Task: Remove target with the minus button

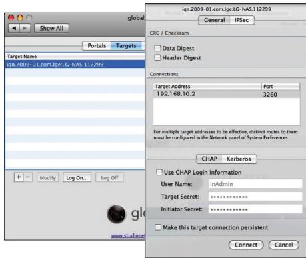Action: coord(28,177)
